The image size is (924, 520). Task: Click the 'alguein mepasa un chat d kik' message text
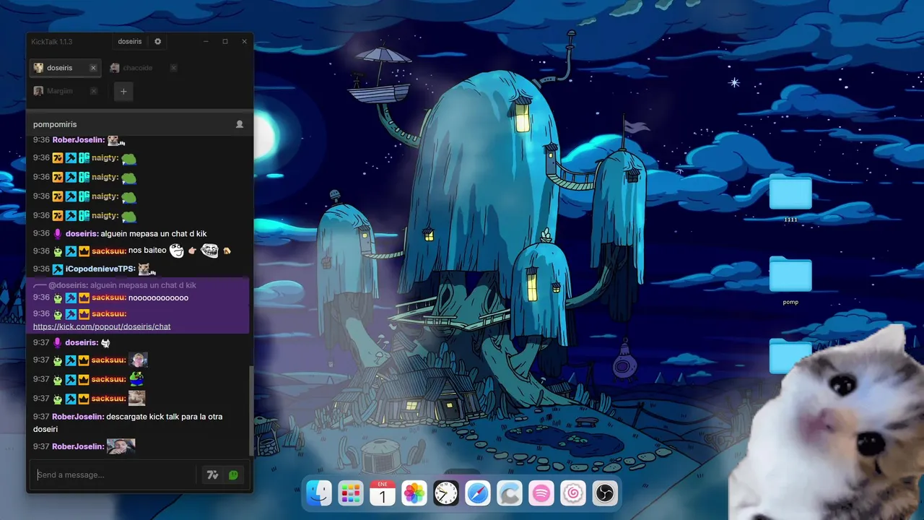click(x=154, y=233)
